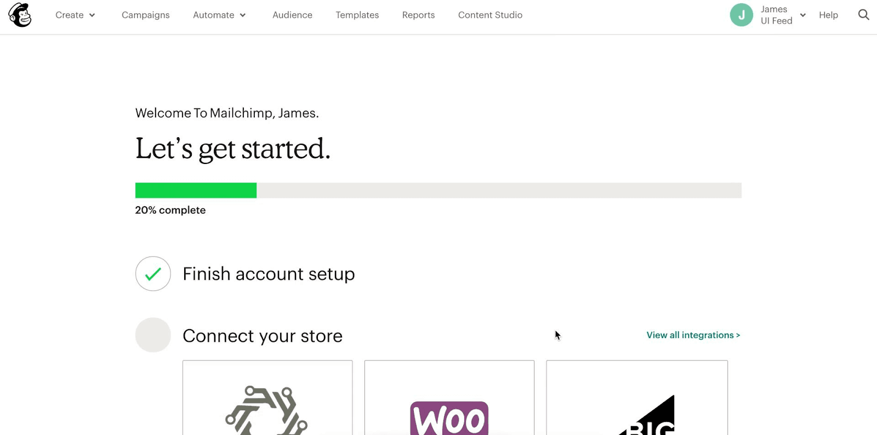Choose the gray hexagon store integration card
The height and width of the screenshot is (435, 877).
(267, 398)
